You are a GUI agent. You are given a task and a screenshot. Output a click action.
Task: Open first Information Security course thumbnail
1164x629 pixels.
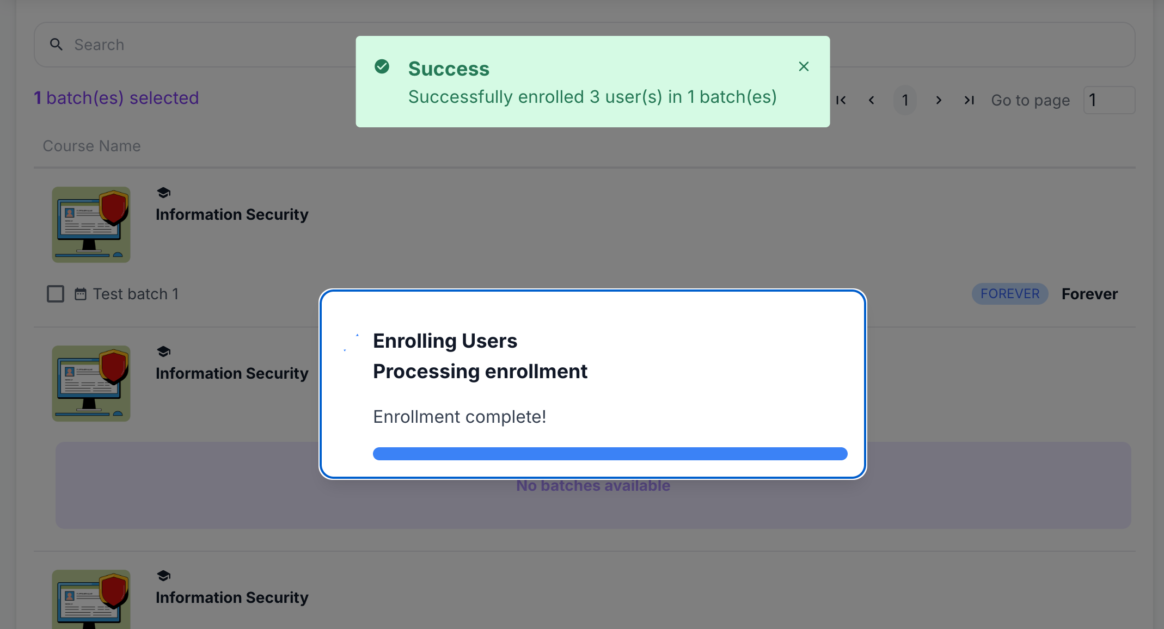pyautogui.click(x=91, y=225)
